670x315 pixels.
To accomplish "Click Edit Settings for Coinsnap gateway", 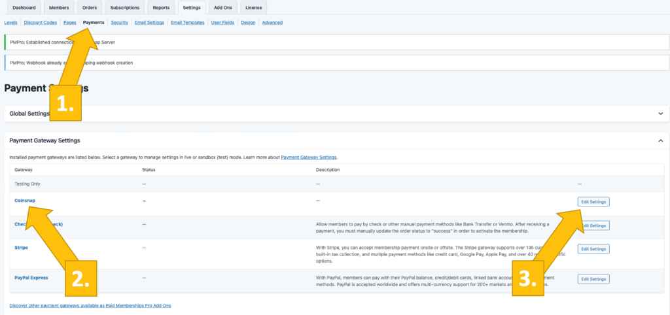I will [x=593, y=201].
